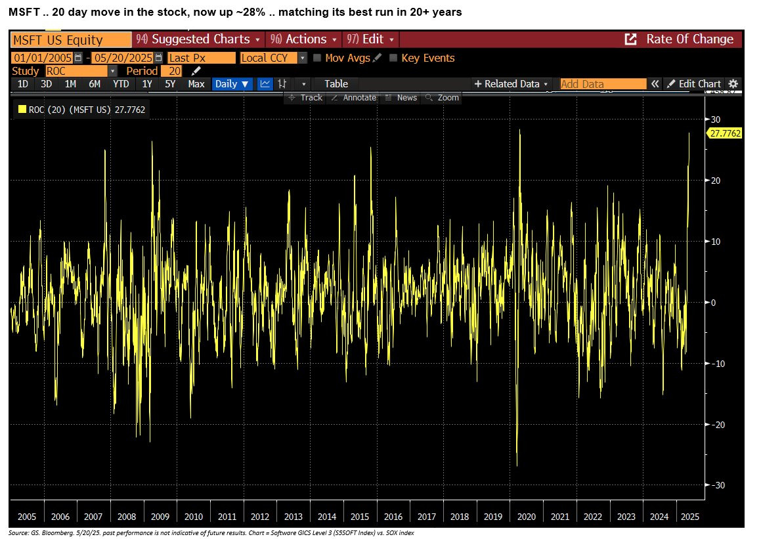Click the MSFT US Equity ticker field

click(71, 40)
